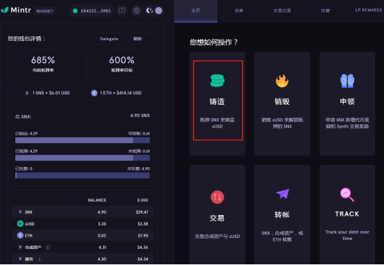Viewport: 384px width, 265px height.
Task: Click the Mintr leaf logo
Action: 5,10
